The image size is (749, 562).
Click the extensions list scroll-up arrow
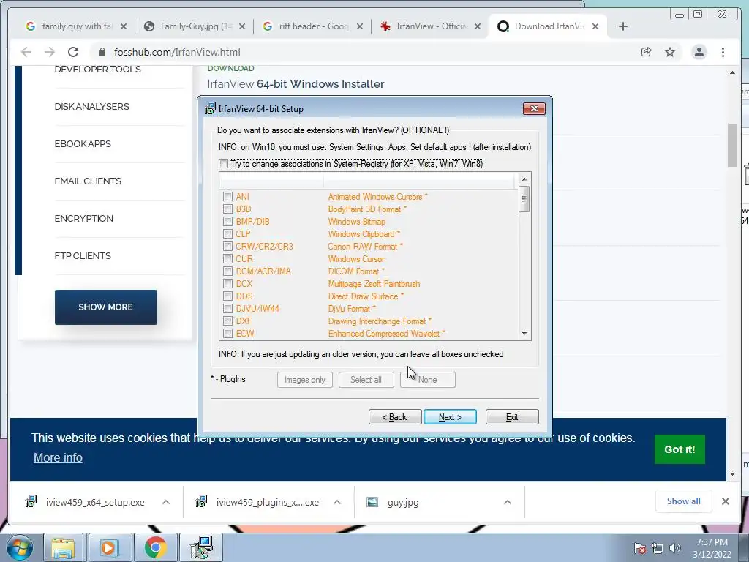524,179
